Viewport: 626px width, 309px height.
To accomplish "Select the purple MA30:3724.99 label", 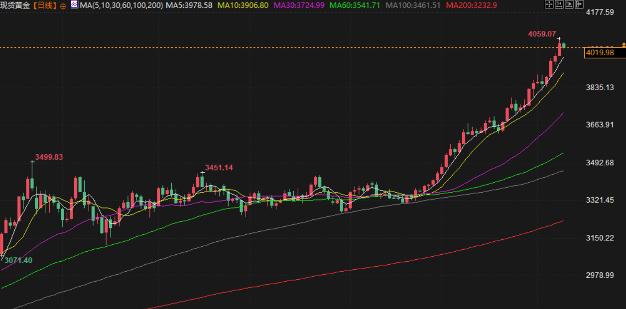I will coord(299,5).
